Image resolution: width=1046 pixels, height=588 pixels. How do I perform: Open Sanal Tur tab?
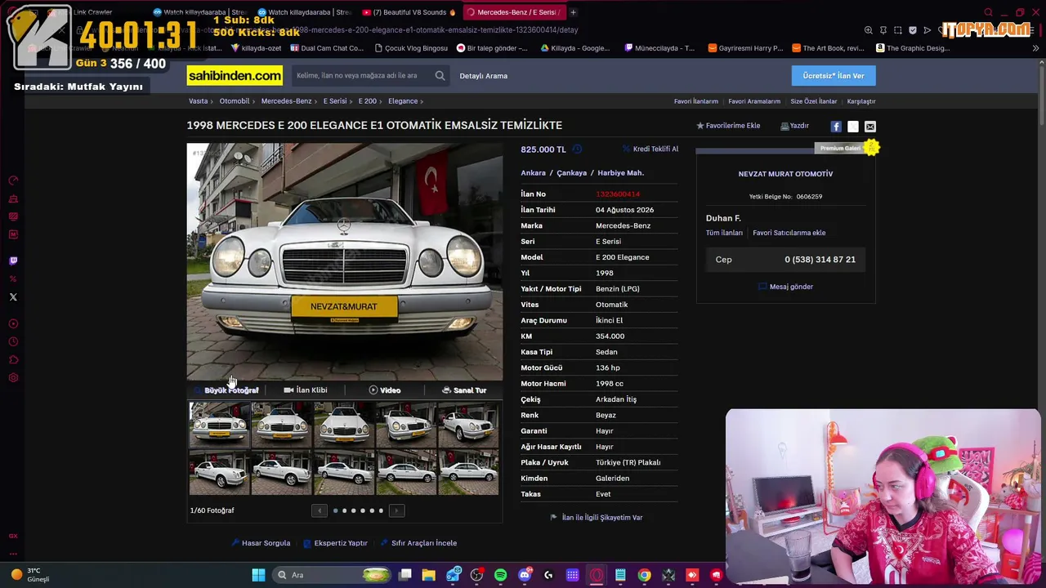pos(464,390)
